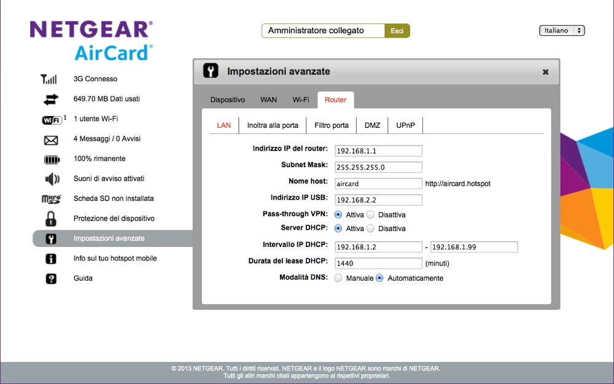This screenshot has width=614, height=384.
Task: Switch to the Dispositivo tab
Action: pyautogui.click(x=228, y=100)
